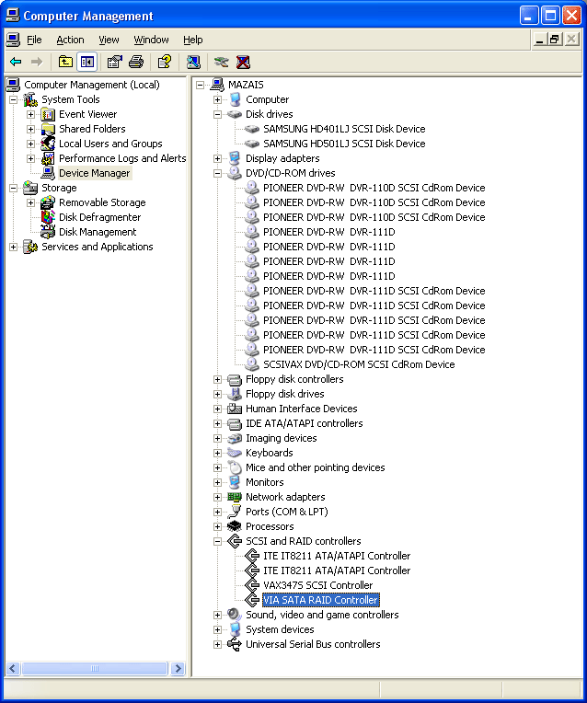
Task: Expand the System devices node
Action: tap(217, 629)
